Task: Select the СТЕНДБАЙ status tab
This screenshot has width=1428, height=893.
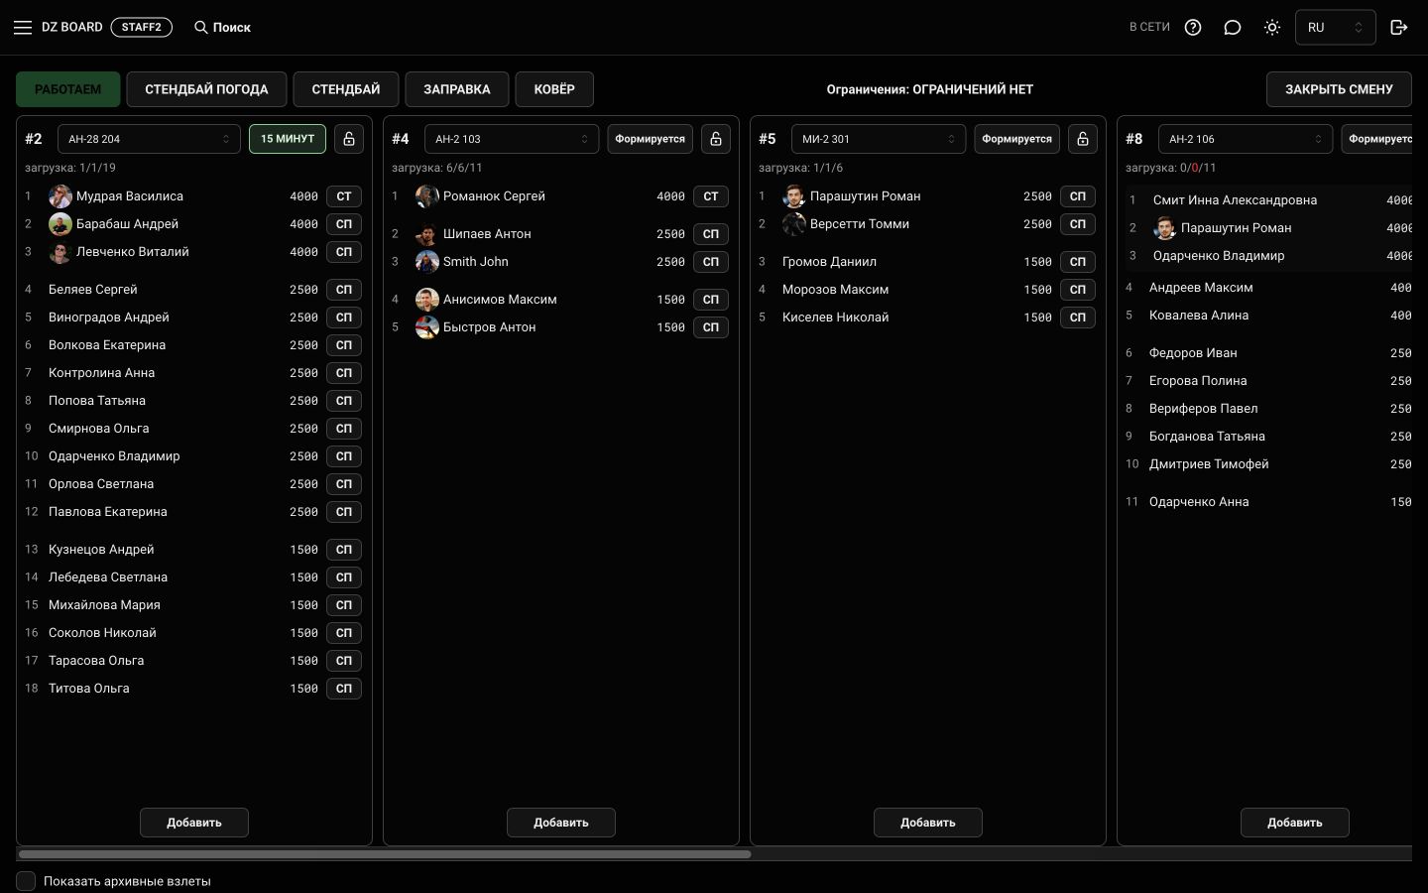Action: pyautogui.click(x=346, y=89)
